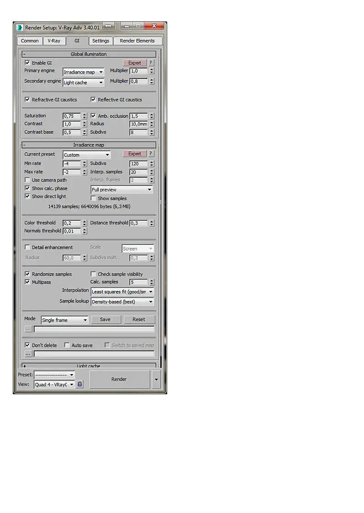Click the Min rate spinner arrows
This screenshot has height=513, width=364.
pos(84,164)
